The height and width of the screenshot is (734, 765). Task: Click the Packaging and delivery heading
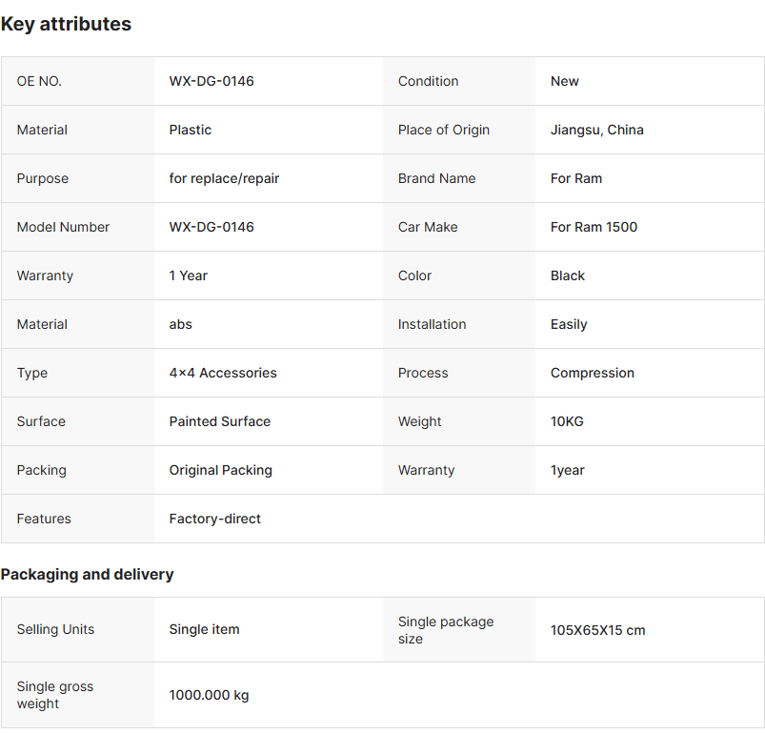tap(87, 574)
